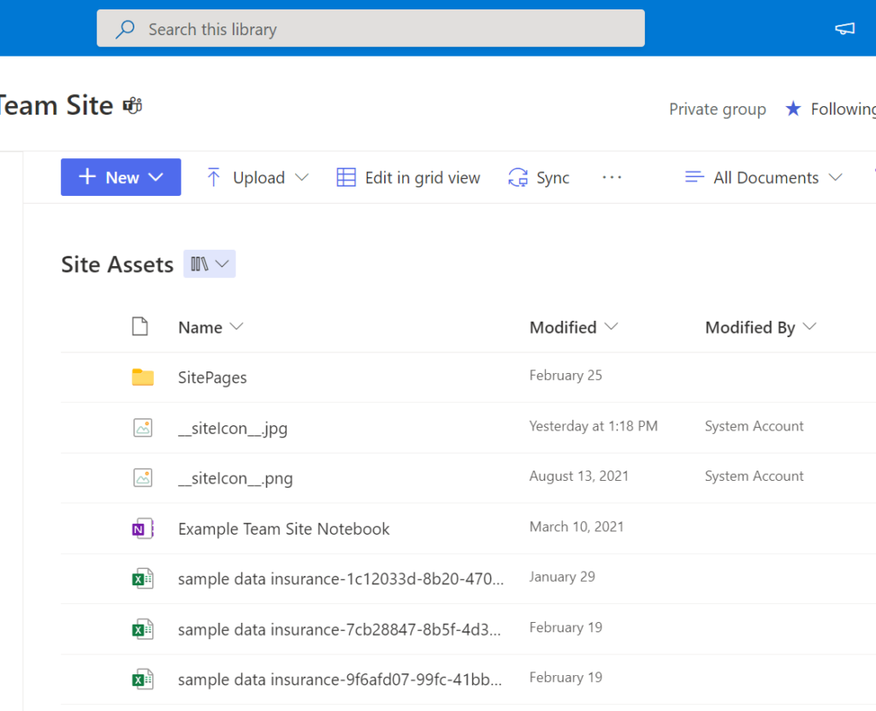
Task: Click the search magnifier icon
Action: [125, 28]
